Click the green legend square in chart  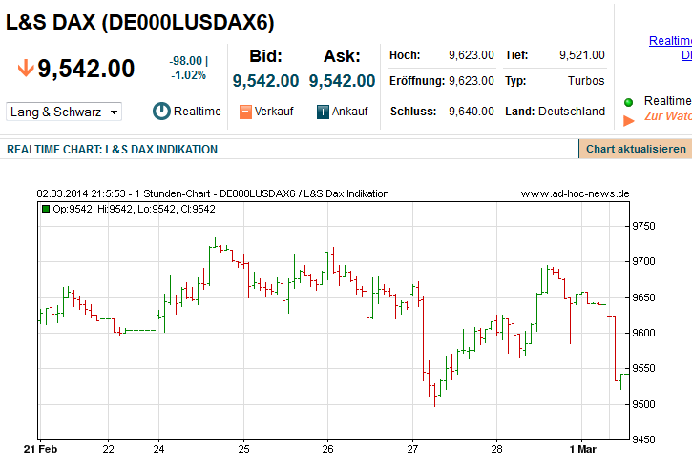(45, 209)
